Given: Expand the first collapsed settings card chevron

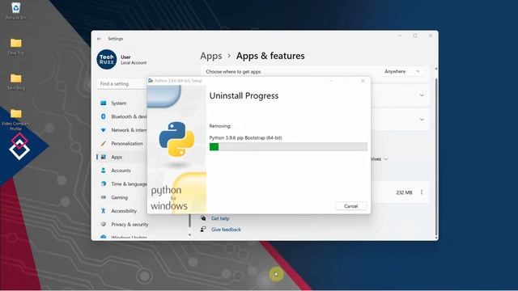Looking at the screenshot, I should coord(422,95).
